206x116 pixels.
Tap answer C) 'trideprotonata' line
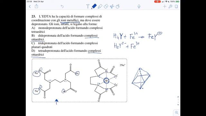(x=65, y=43)
